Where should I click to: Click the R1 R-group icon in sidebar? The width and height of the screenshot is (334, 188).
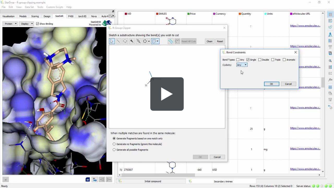(330, 107)
